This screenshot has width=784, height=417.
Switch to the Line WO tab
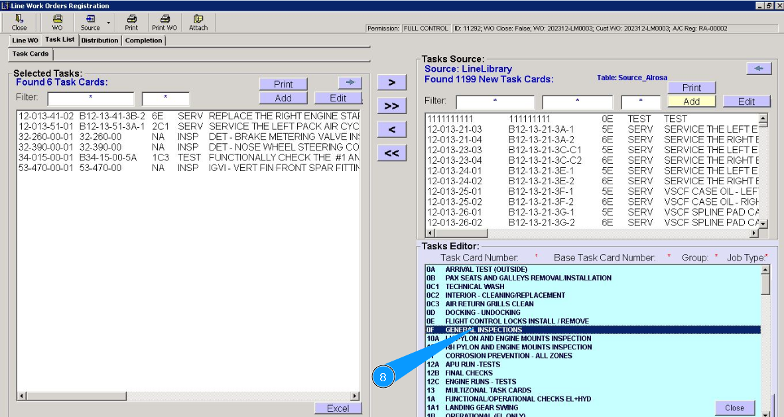(25, 40)
